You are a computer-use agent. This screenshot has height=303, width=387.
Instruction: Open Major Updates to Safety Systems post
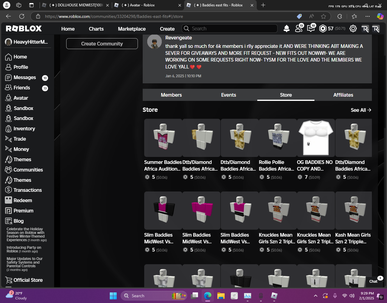click(x=25, y=264)
